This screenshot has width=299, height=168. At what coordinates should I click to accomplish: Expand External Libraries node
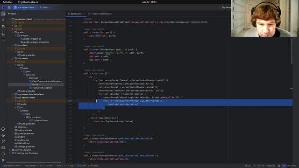[9, 150]
